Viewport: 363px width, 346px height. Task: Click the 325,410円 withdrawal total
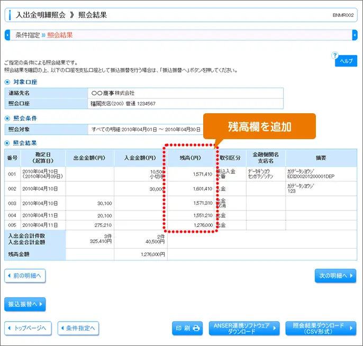(101, 241)
